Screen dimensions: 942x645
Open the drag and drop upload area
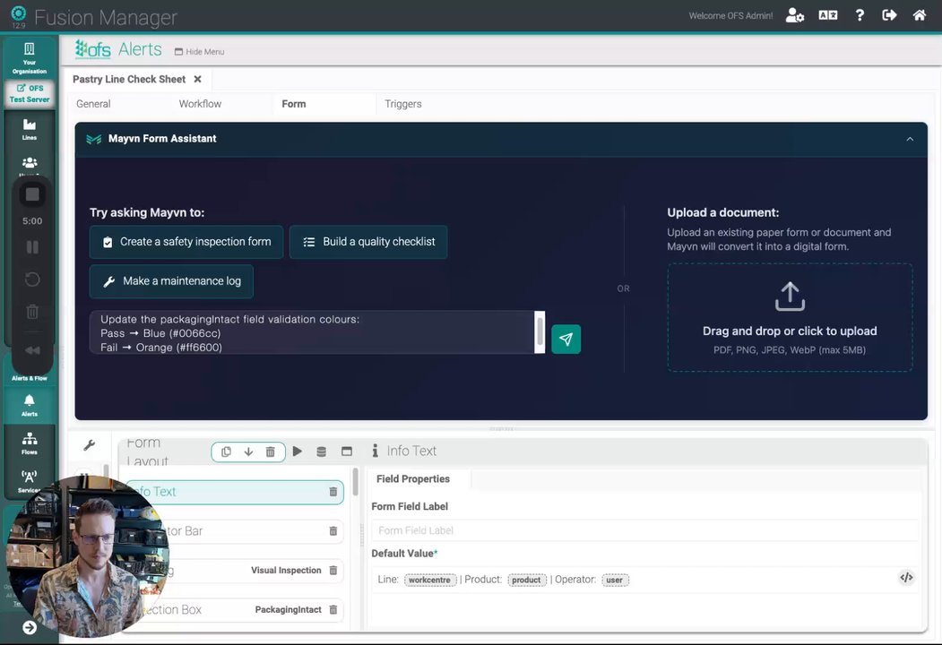[x=790, y=318]
